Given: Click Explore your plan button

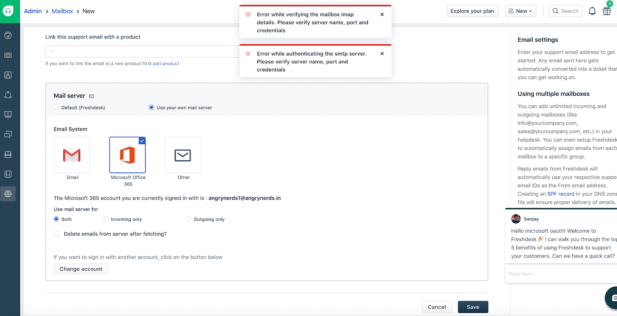Looking at the screenshot, I should pos(472,11).
